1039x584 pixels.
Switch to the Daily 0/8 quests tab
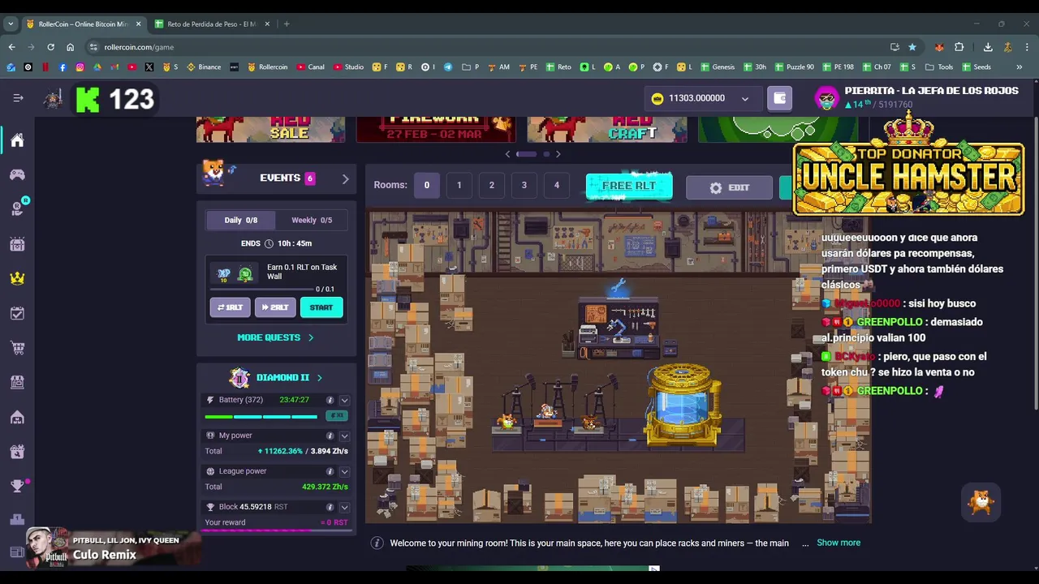point(240,220)
